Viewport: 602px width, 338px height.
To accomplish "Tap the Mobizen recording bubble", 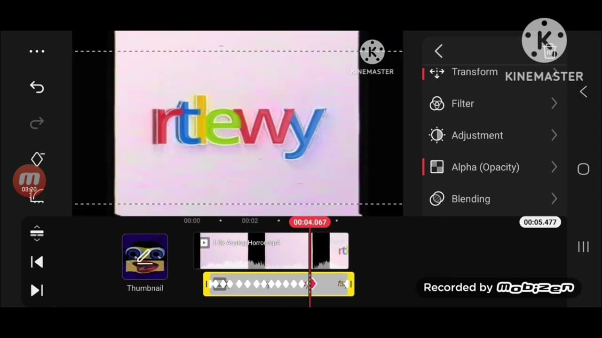I will click(x=29, y=180).
